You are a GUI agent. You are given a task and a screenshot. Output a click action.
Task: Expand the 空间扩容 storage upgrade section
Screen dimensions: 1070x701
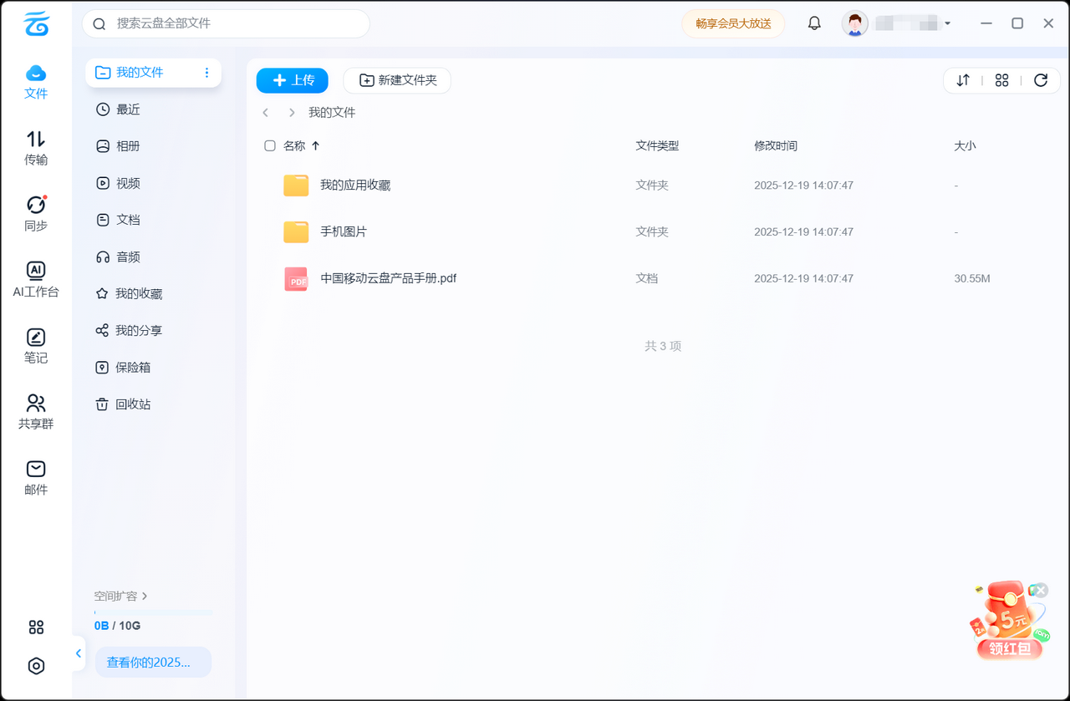click(121, 596)
